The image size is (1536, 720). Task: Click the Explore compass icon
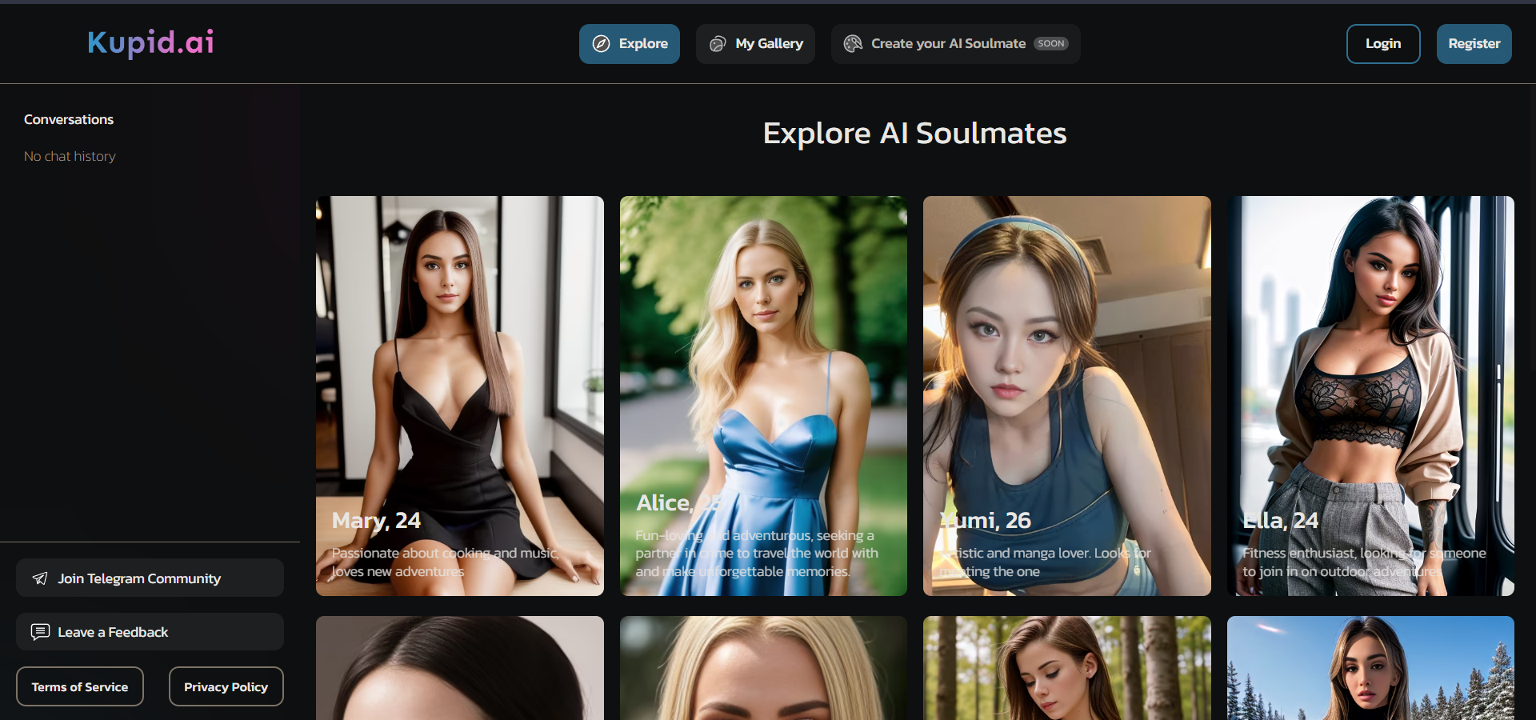tap(601, 44)
